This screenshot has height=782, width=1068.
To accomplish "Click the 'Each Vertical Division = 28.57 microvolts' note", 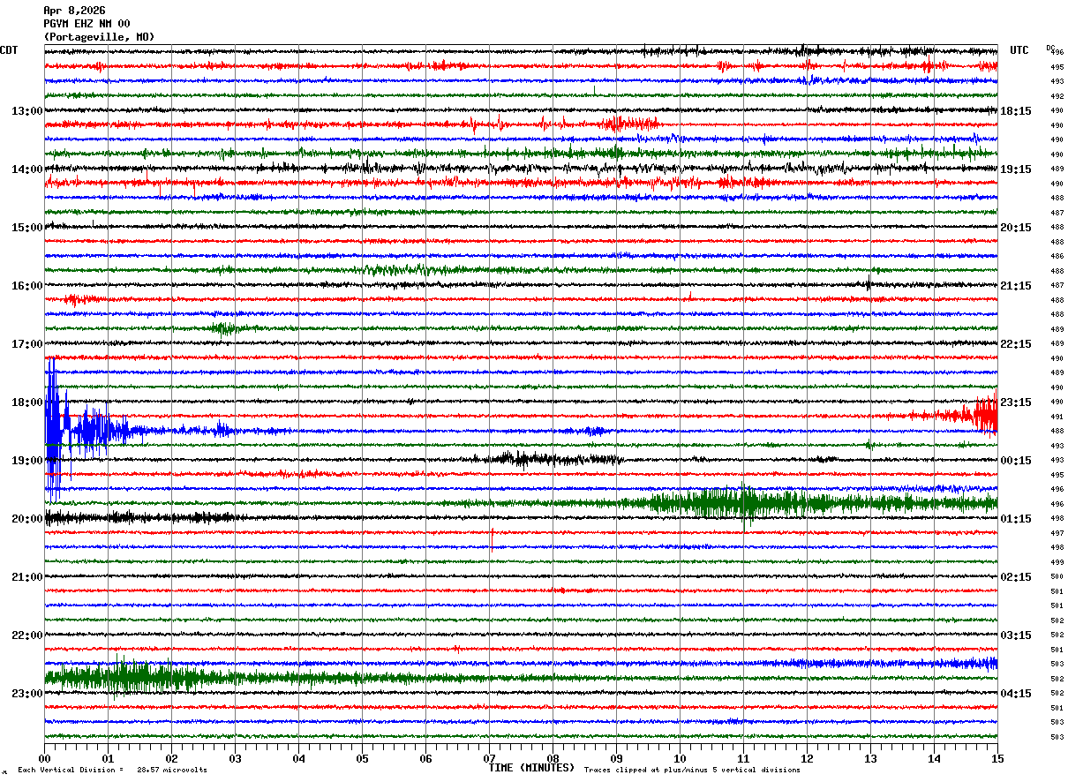I will pyautogui.click(x=112, y=771).
